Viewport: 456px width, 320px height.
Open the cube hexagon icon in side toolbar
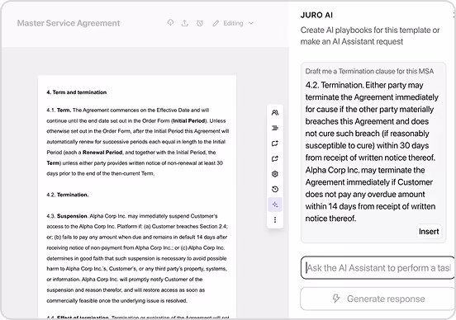(x=275, y=174)
